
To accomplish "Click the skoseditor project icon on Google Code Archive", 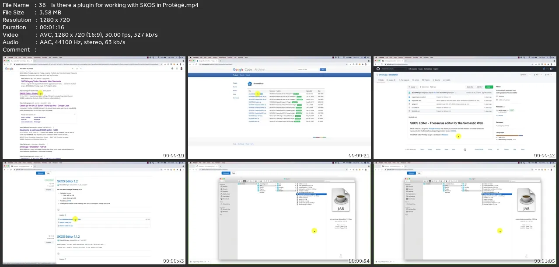I will [250, 83].
